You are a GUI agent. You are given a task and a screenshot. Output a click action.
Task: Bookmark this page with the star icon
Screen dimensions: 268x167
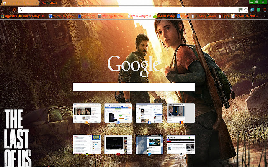(246, 10)
